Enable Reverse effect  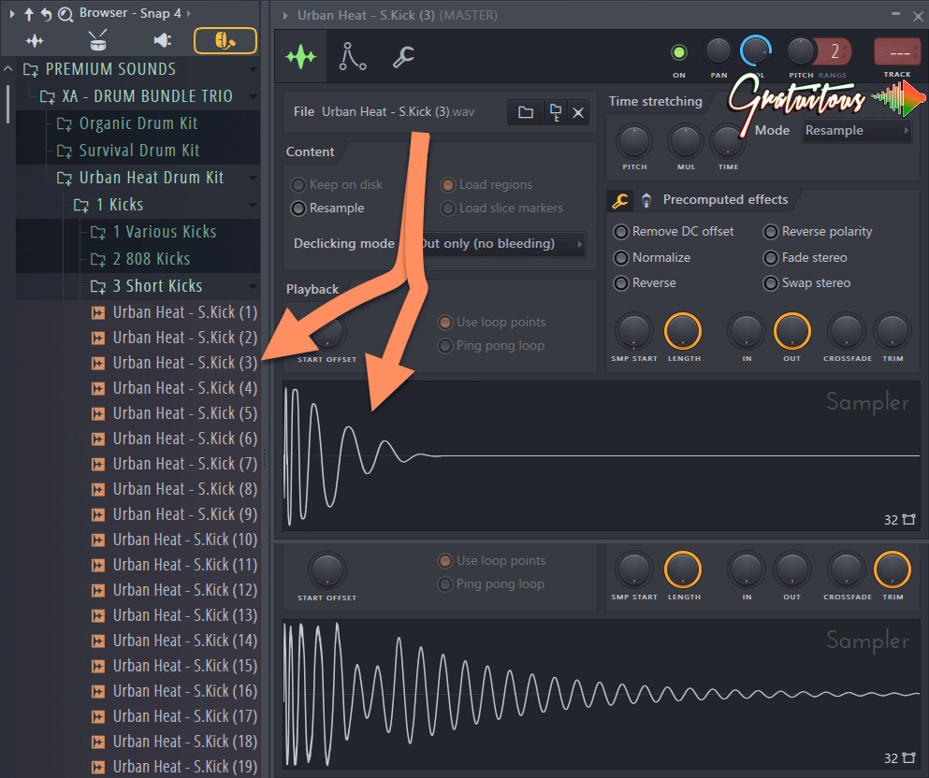click(646, 283)
